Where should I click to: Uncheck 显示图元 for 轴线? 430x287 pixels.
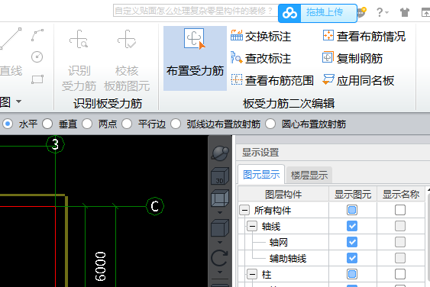click(x=352, y=226)
